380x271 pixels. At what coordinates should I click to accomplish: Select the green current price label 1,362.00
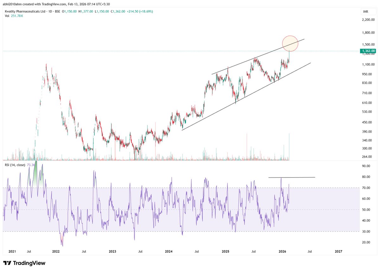368,50
